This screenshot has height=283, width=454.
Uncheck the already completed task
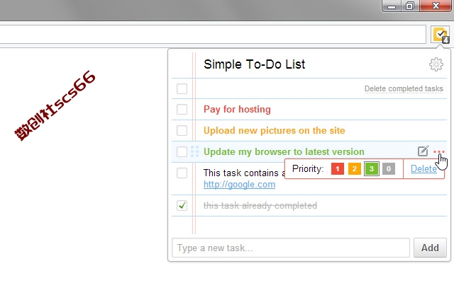182,205
